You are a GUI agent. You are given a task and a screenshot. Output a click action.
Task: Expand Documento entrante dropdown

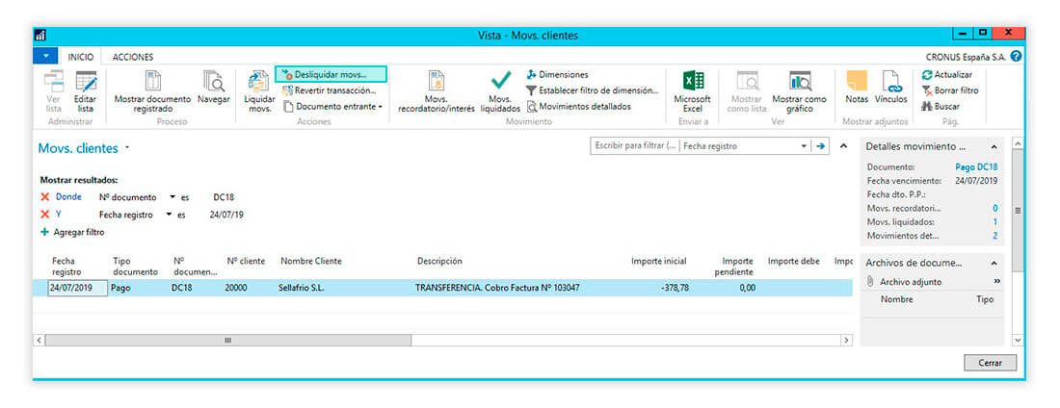[332, 107]
